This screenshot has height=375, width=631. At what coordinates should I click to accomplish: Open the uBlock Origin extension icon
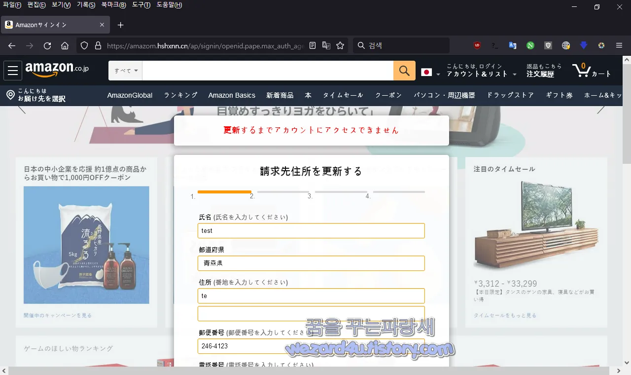coord(477,45)
